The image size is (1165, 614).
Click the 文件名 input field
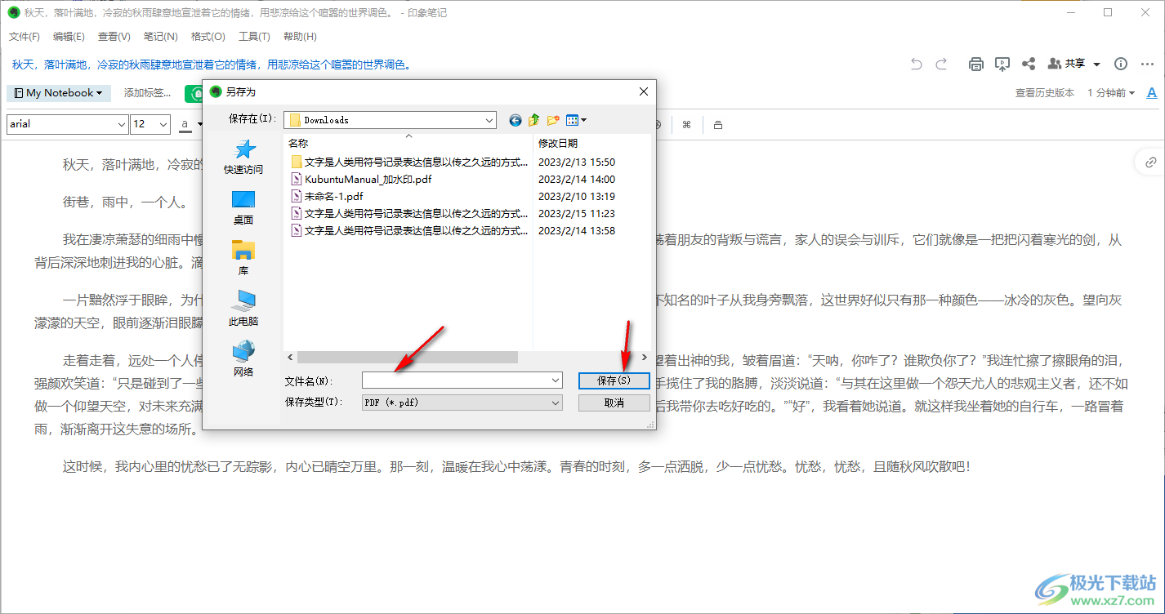tap(457, 380)
